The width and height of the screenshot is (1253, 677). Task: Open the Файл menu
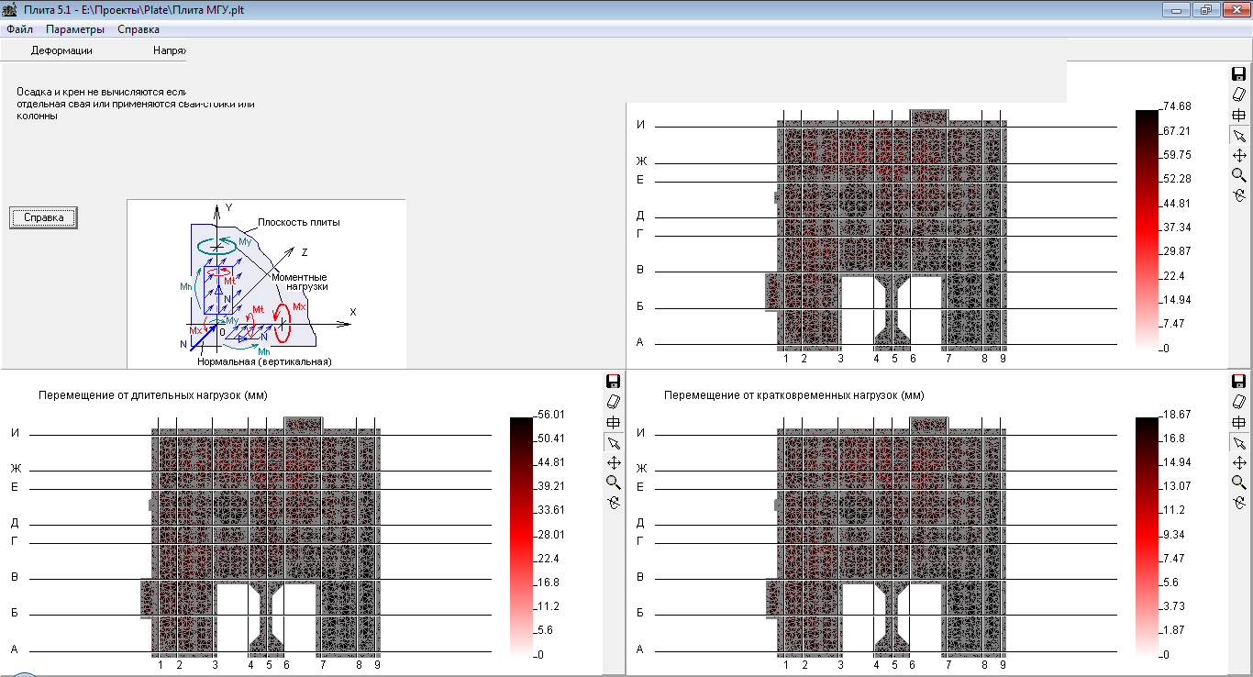point(19,29)
